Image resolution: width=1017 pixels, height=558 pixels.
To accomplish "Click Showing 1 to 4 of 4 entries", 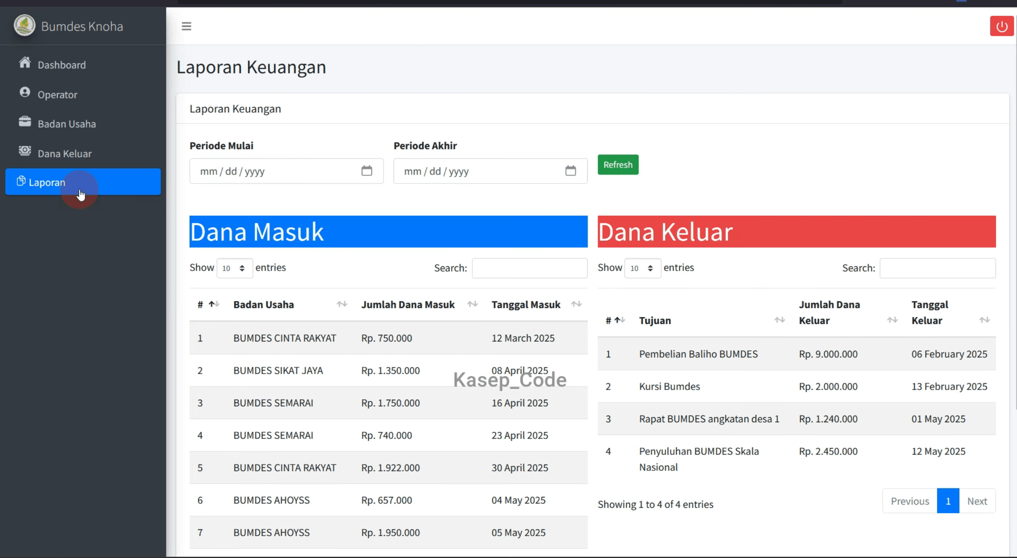I will (655, 505).
